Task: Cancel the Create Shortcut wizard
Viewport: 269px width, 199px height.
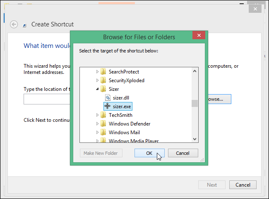Action: point(243,185)
